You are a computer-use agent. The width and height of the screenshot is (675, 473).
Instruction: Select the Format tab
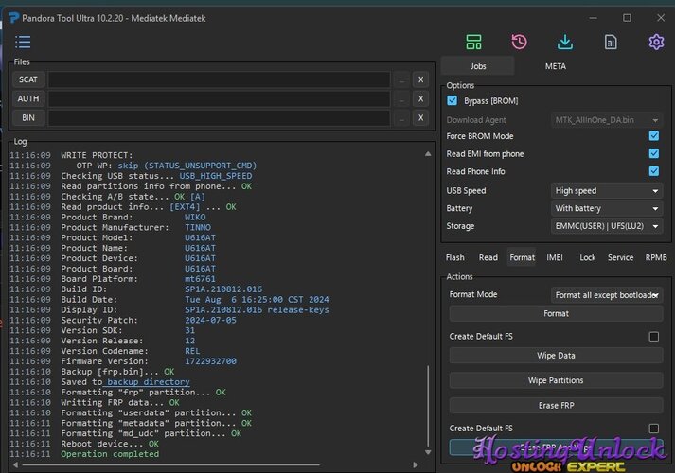pyautogui.click(x=522, y=257)
